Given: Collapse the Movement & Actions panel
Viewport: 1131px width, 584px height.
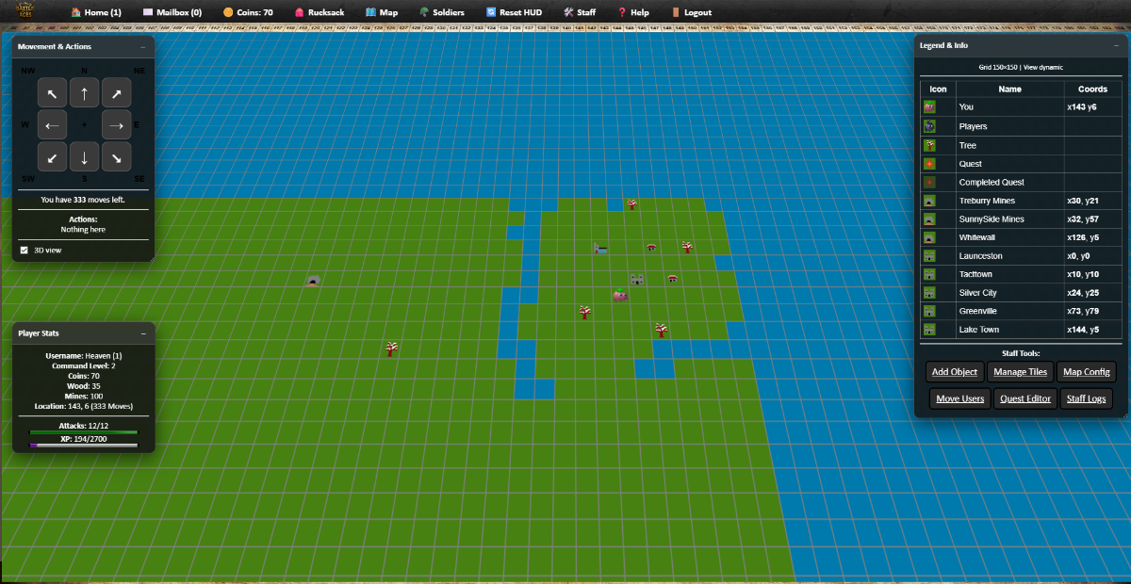Looking at the screenshot, I should tap(143, 46).
